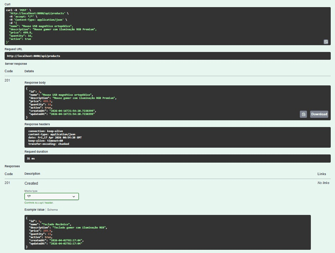Select the Example Value tab
Viewport: 335px width, 253px height.
click(36, 210)
